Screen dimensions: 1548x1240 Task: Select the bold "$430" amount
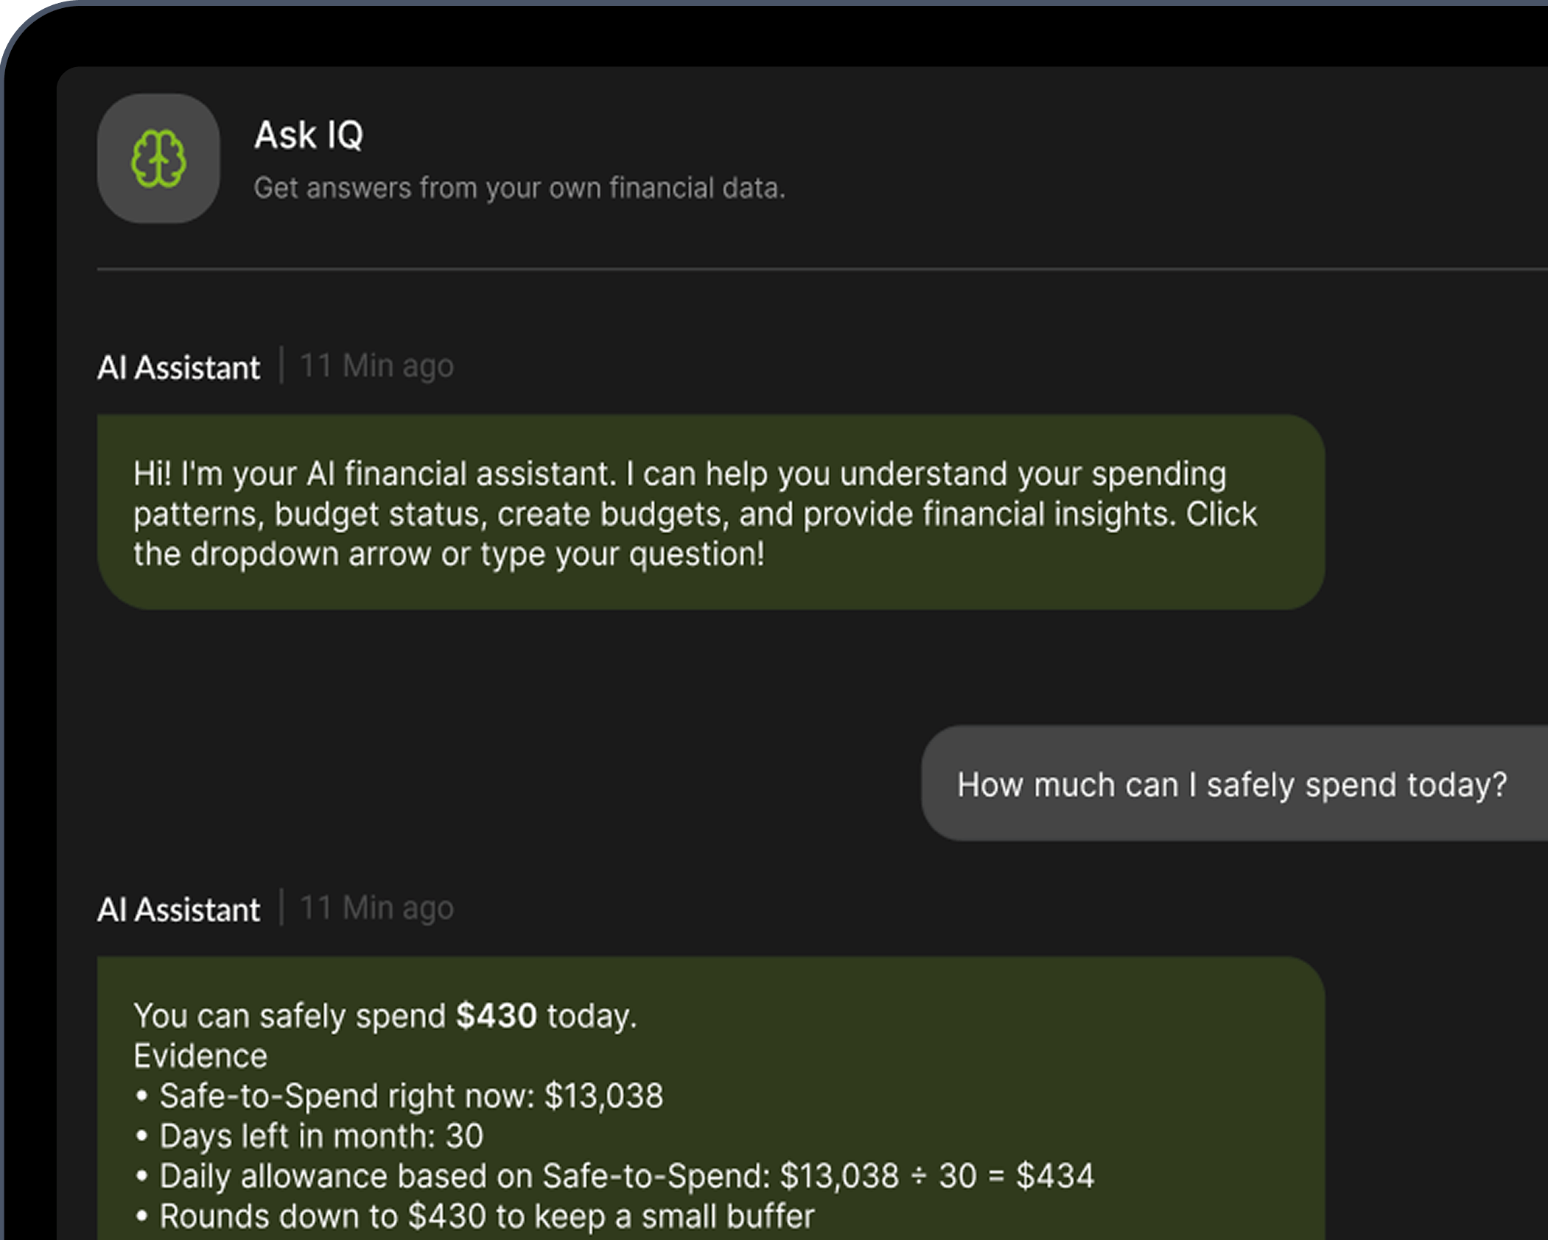pyautogui.click(x=497, y=1016)
